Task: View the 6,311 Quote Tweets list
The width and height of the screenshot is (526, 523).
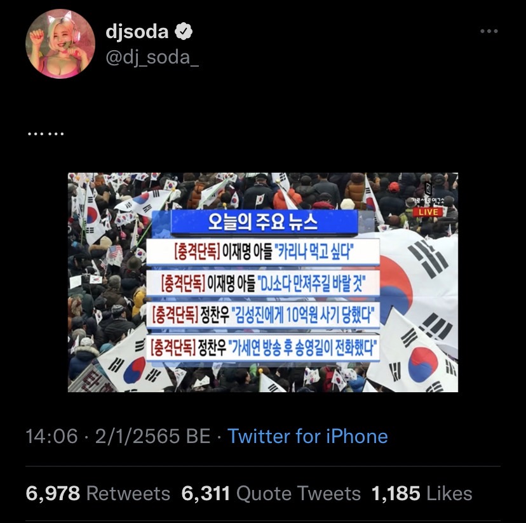Action: (x=271, y=494)
